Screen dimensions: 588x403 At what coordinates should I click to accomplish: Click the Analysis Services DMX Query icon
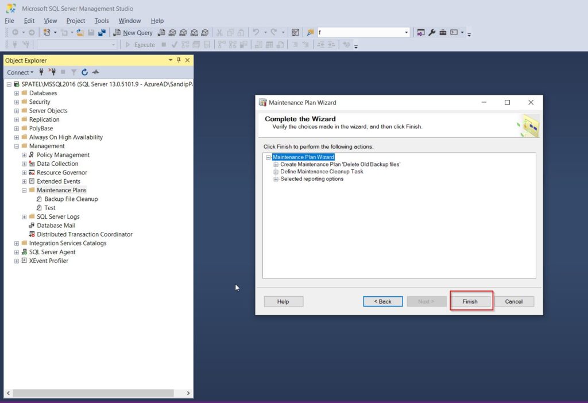point(183,33)
